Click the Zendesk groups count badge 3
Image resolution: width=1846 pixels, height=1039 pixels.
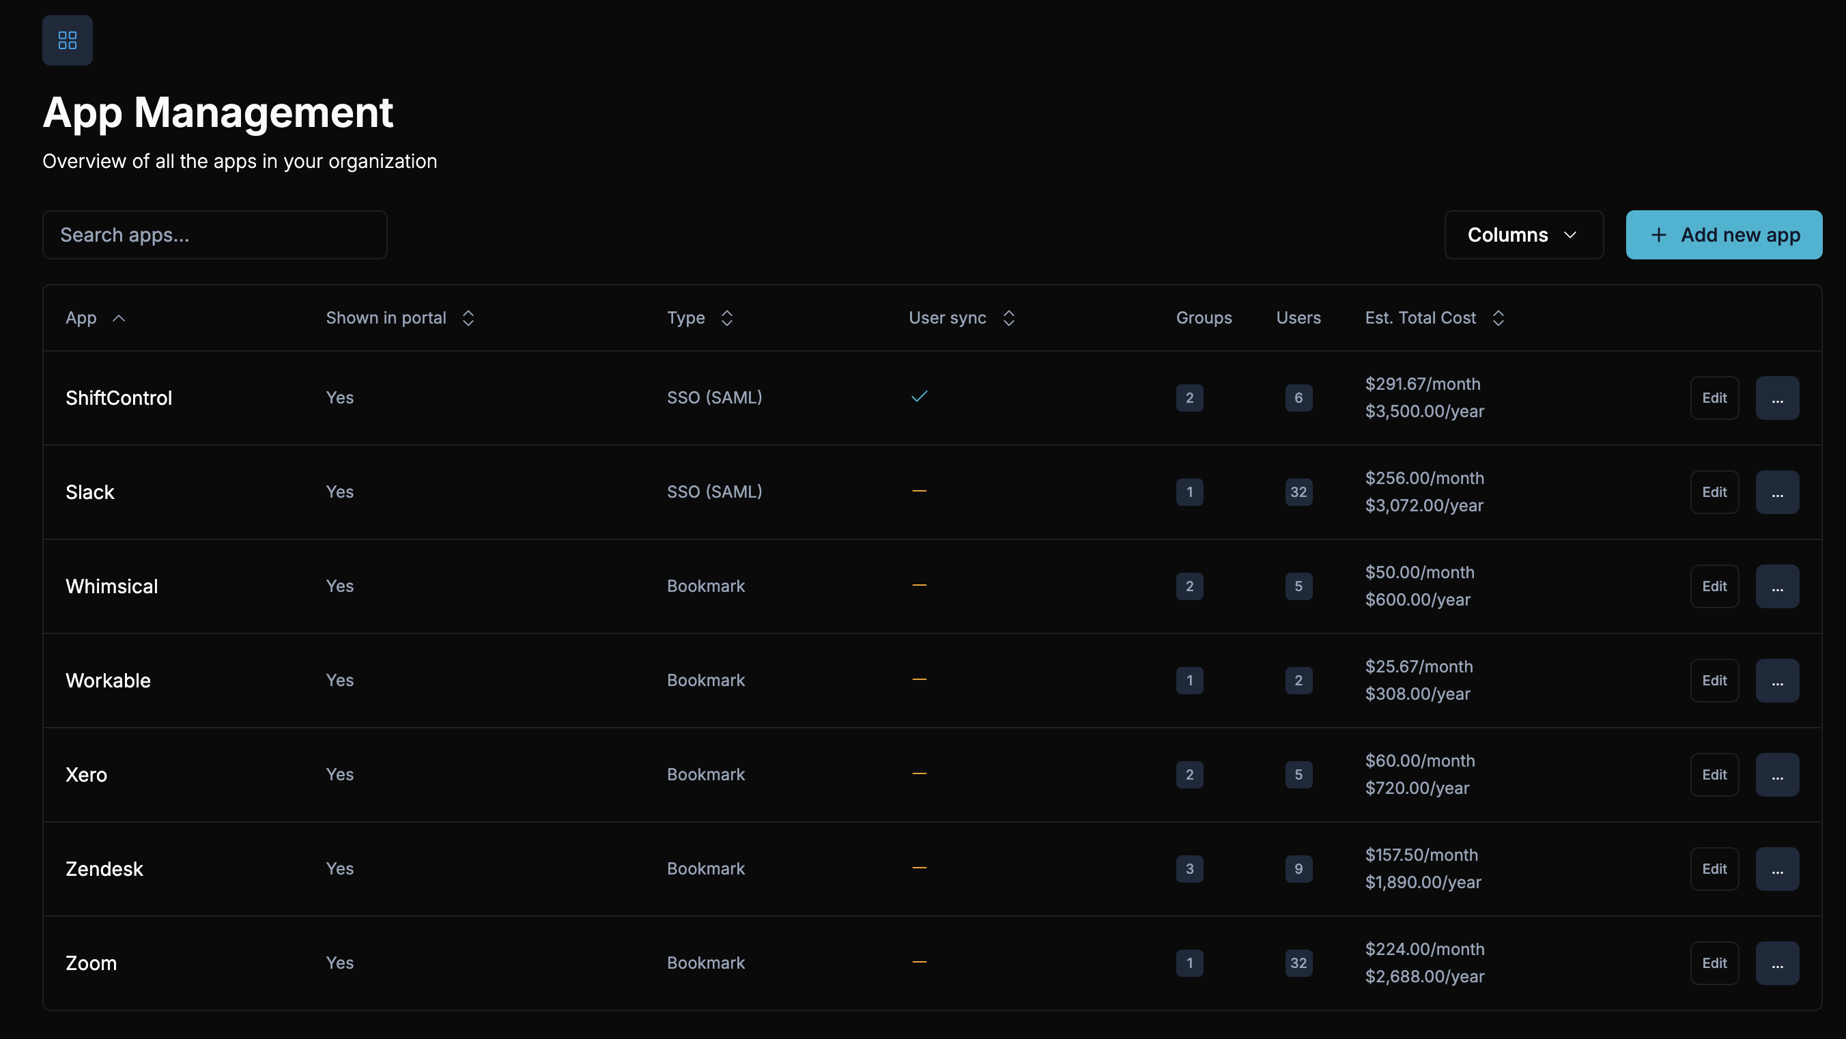[1189, 868]
